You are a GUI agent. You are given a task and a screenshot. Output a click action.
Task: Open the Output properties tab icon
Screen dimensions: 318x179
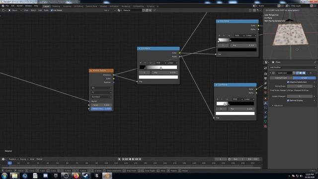(x=265, y=79)
